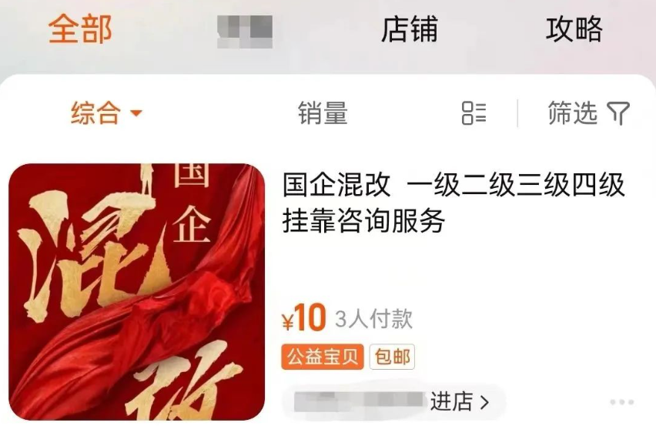Switch to list view layout icon
This screenshot has width=656, height=426.
474,113
